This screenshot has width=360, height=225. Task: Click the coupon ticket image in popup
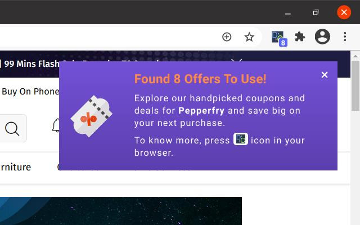tap(91, 116)
